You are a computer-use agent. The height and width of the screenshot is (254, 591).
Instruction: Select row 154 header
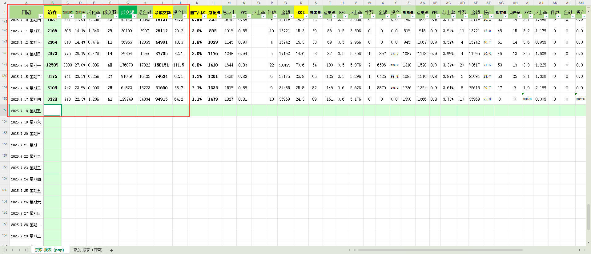[x=5, y=122]
